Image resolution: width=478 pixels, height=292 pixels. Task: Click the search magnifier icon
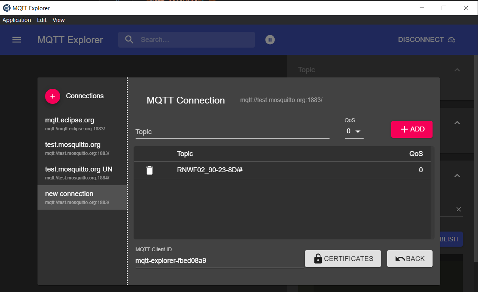coord(129,40)
